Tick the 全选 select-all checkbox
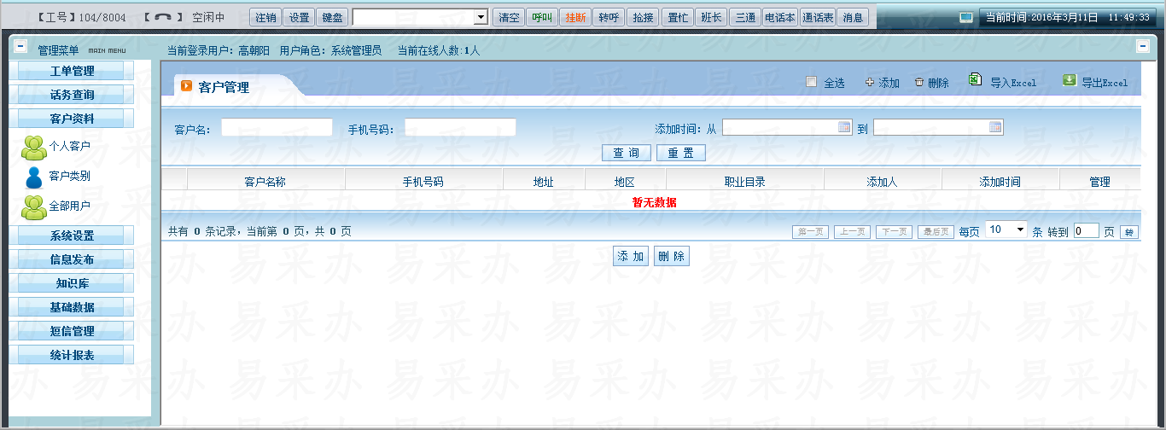 coord(812,82)
